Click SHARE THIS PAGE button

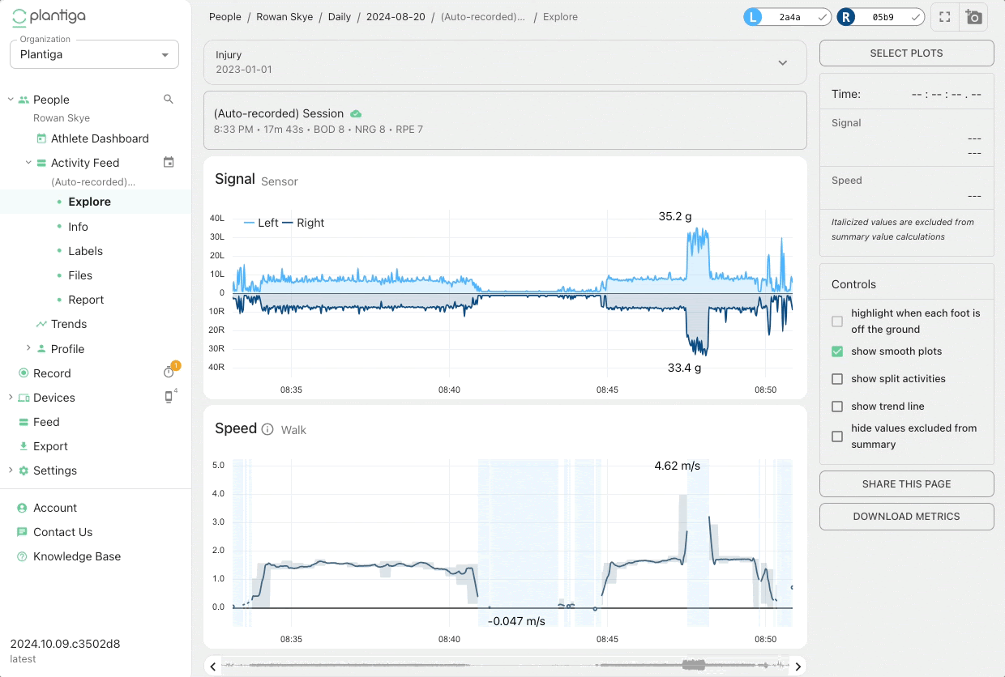click(906, 483)
